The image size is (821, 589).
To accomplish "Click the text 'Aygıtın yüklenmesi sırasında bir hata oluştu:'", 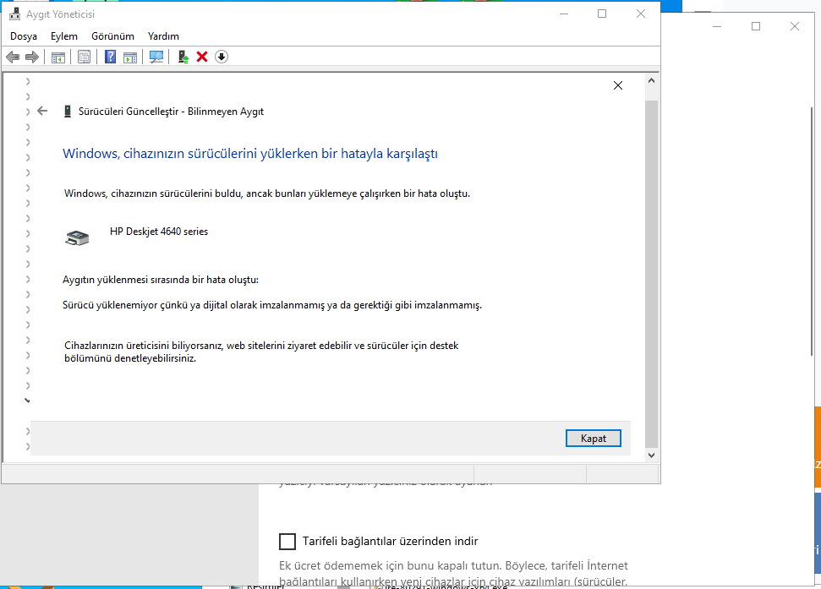I will pos(160,280).
